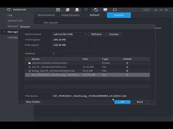
Task: Click the Free Space value 128.36 MB
Action: click(x=59, y=45)
